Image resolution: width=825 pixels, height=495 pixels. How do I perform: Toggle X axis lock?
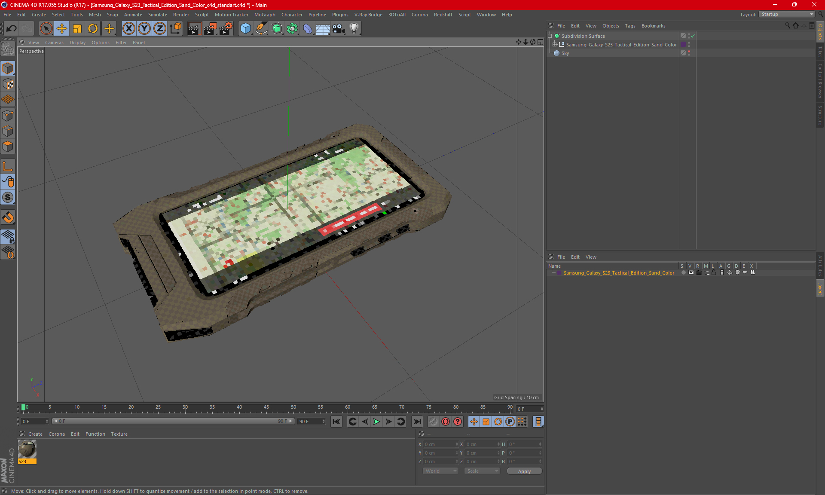[128, 29]
